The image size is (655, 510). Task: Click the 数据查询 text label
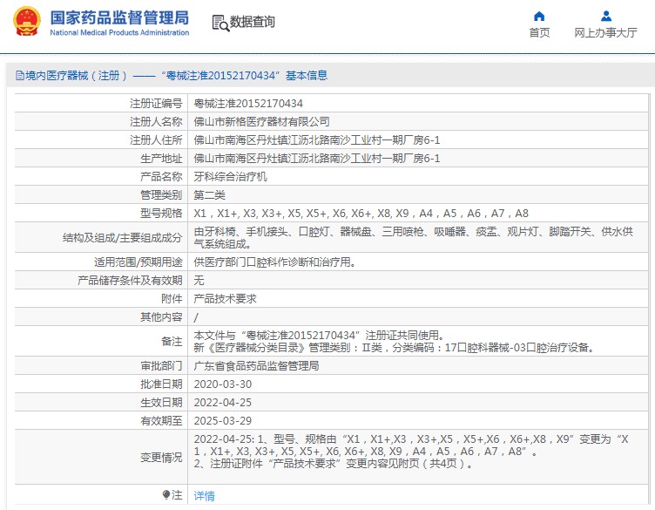pos(253,21)
